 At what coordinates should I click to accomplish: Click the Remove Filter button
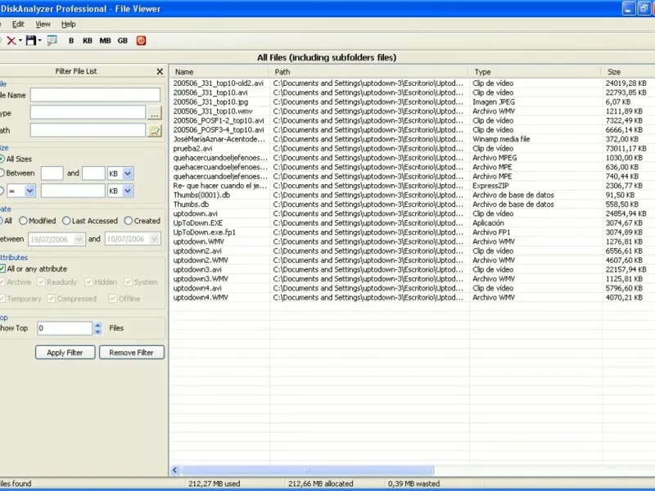tap(132, 353)
